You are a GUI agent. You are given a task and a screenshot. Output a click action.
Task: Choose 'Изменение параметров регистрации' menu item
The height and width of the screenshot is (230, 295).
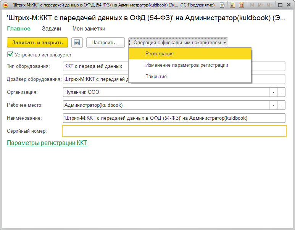click(x=187, y=65)
